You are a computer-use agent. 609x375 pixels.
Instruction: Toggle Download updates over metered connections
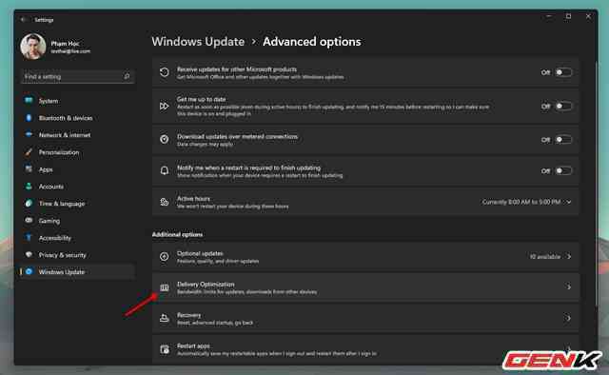[563, 140]
